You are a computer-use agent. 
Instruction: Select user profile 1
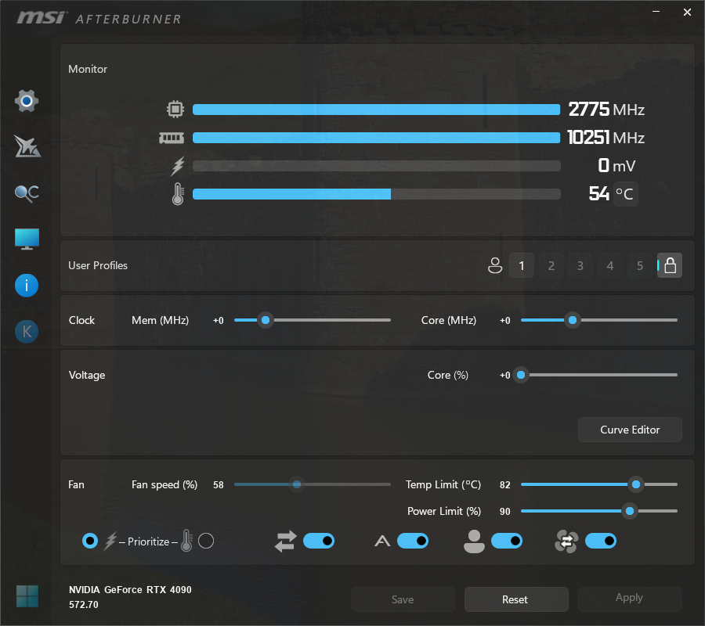522,265
